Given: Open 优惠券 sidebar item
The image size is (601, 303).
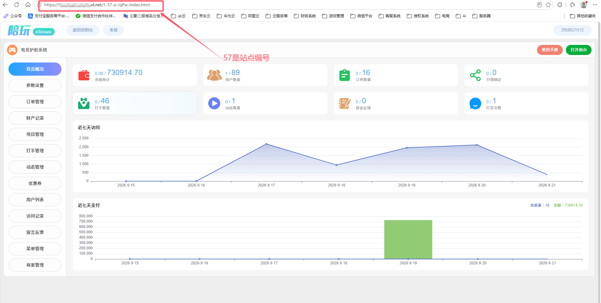Looking at the screenshot, I should [x=35, y=183].
